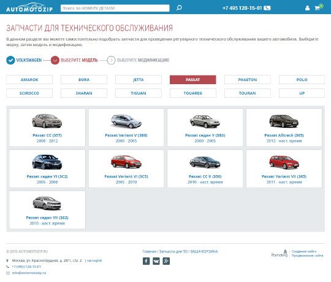Choose the POLO model button
Viewport: 331px width, 282px height.
pos(302,80)
